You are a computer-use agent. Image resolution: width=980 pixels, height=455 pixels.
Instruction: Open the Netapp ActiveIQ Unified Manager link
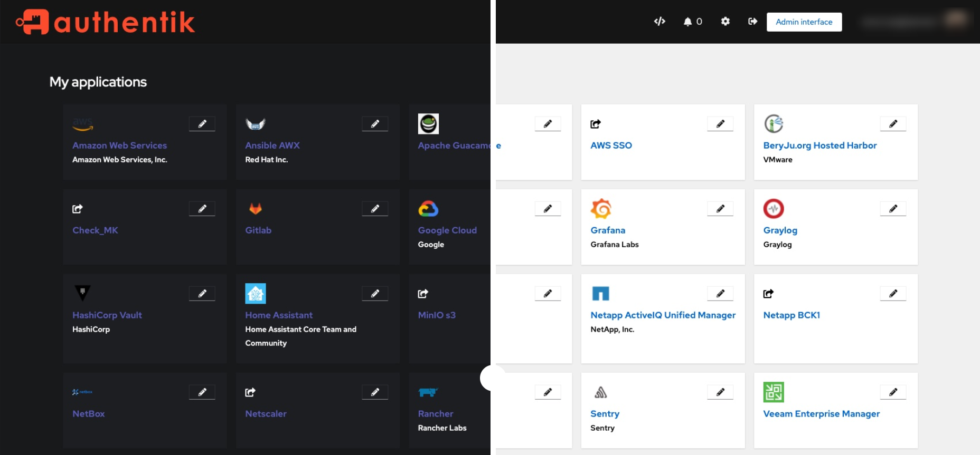[x=663, y=315]
